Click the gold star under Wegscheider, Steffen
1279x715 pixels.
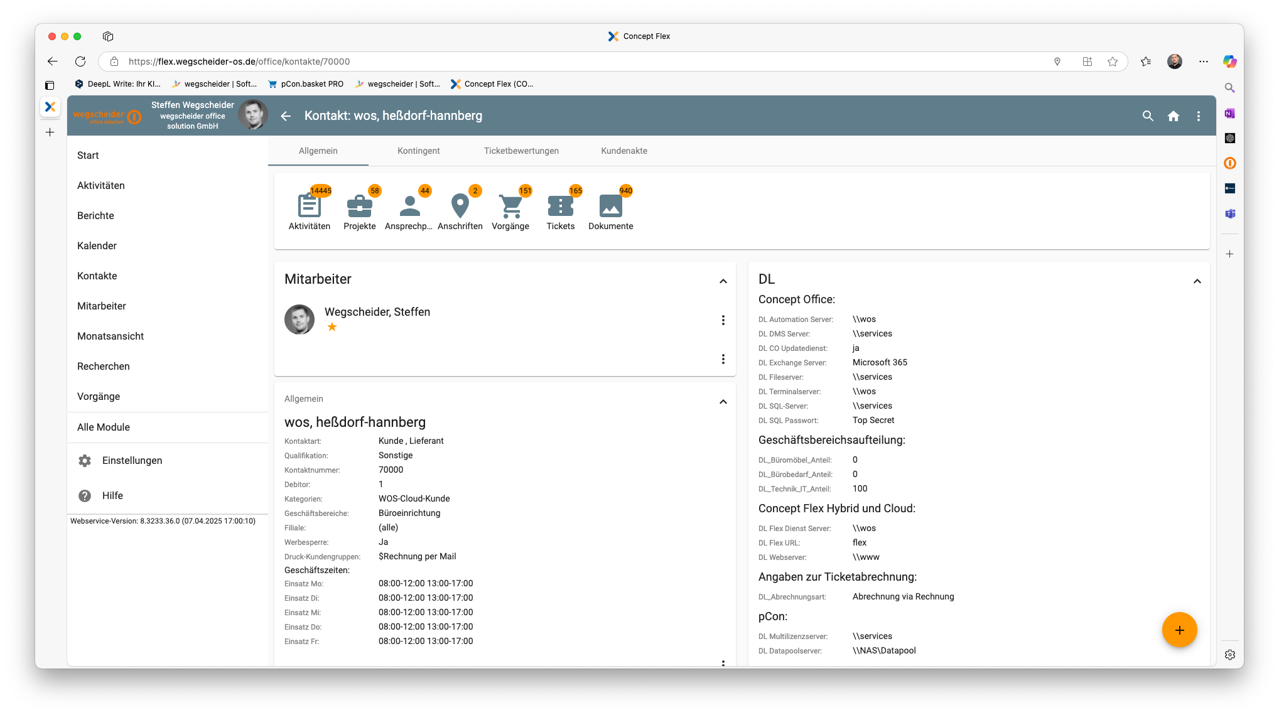tap(332, 326)
